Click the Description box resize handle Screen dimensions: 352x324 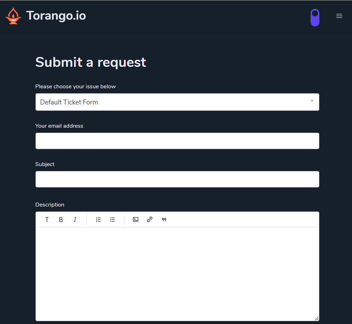tap(317, 318)
